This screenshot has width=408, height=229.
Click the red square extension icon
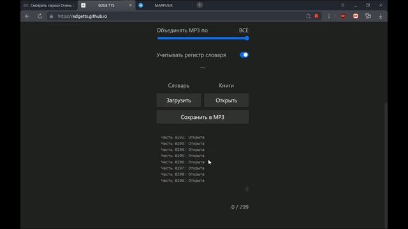coord(356,16)
